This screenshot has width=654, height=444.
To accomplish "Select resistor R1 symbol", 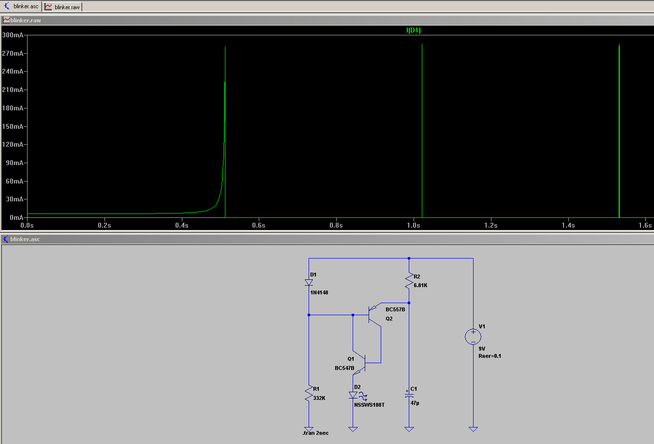I will [309, 394].
